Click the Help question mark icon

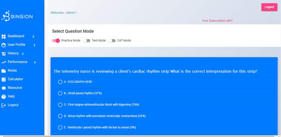(x=4, y=97)
